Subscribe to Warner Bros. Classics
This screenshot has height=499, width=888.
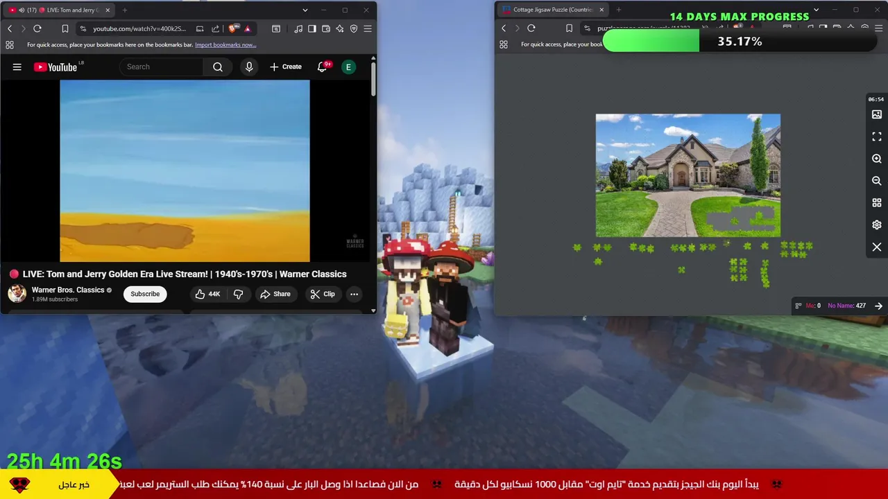[x=145, y=294]
